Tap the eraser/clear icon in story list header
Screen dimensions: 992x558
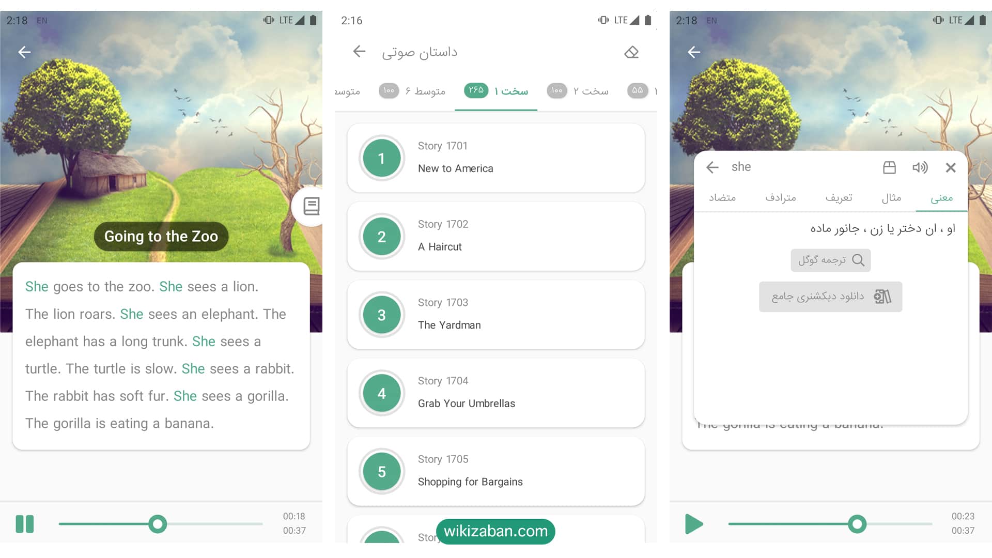click(x=630, y=53)
